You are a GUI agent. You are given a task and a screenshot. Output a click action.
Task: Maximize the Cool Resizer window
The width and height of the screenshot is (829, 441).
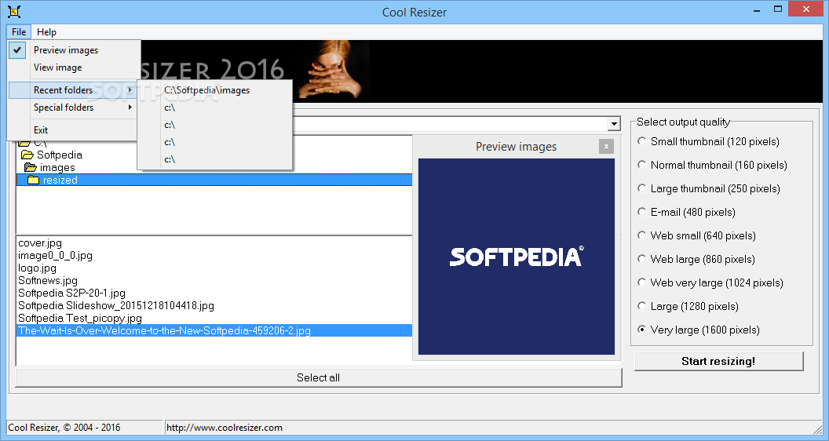778,9
